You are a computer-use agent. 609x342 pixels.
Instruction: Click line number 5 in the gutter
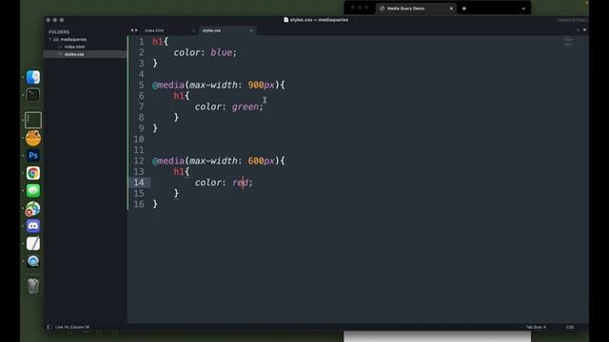coord(141,85)
